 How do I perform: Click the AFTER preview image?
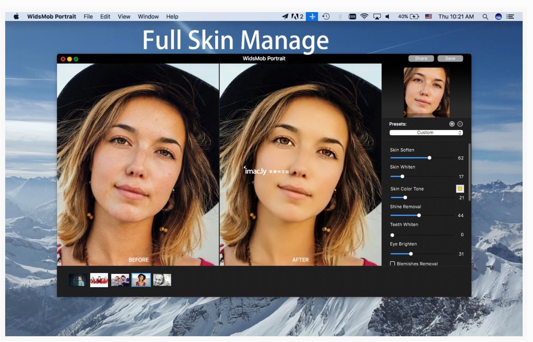click(x=300, y=164)
